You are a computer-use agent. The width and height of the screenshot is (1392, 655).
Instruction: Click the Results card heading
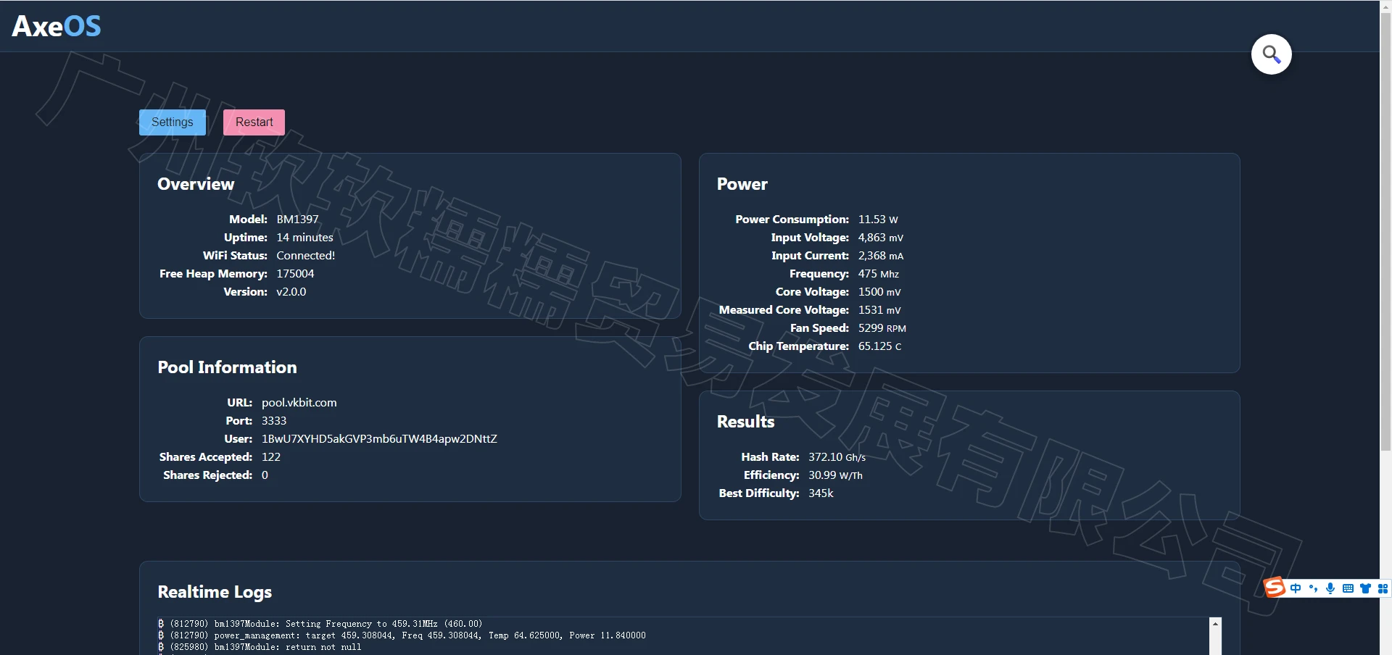[745, 422]
